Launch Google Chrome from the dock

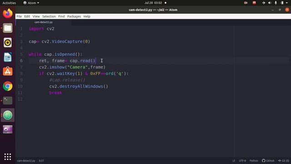coord(8,86)
